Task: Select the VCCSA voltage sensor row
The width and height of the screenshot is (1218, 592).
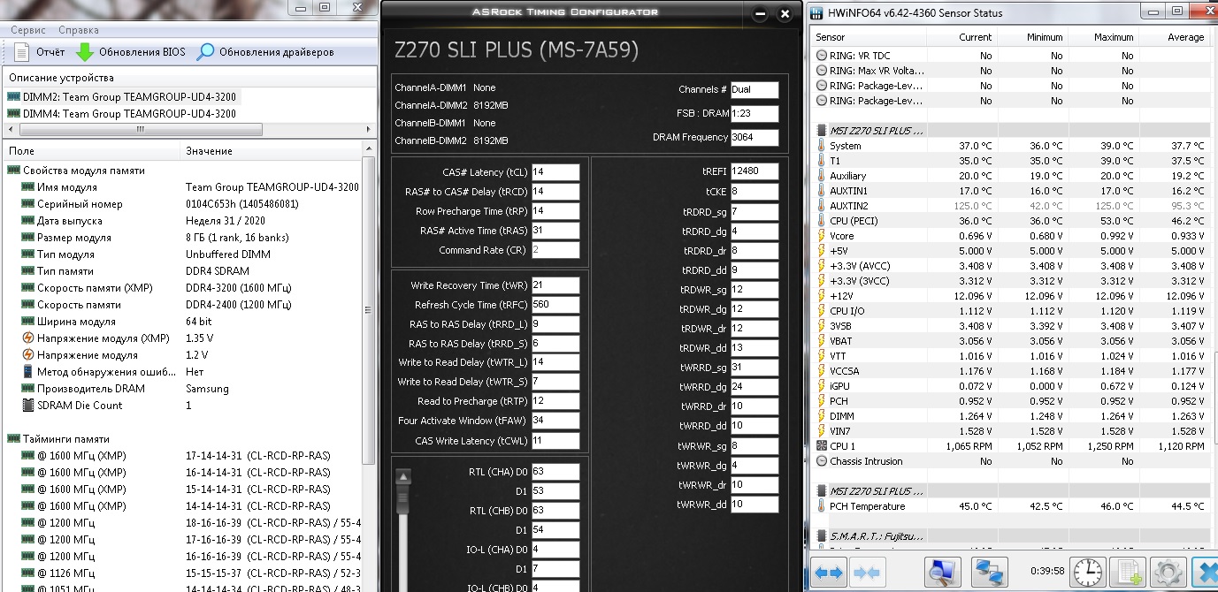Action: pyautogui.click(x=1010, y=371)
